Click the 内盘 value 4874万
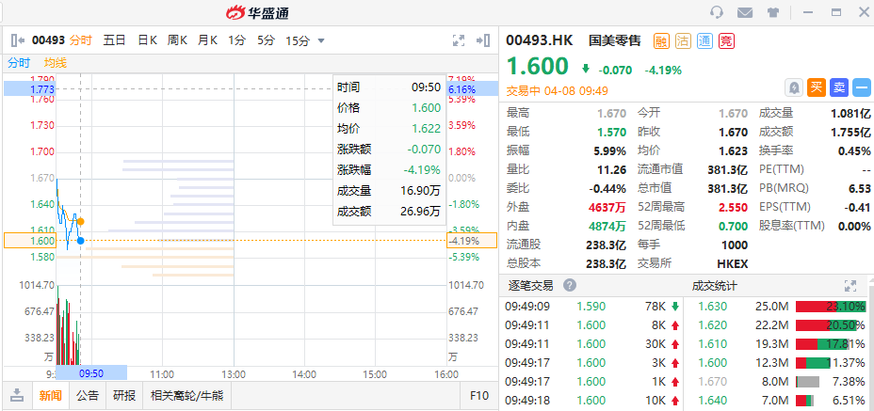The height and width of the screenshot is (411, 874). [x=607, y=226]
